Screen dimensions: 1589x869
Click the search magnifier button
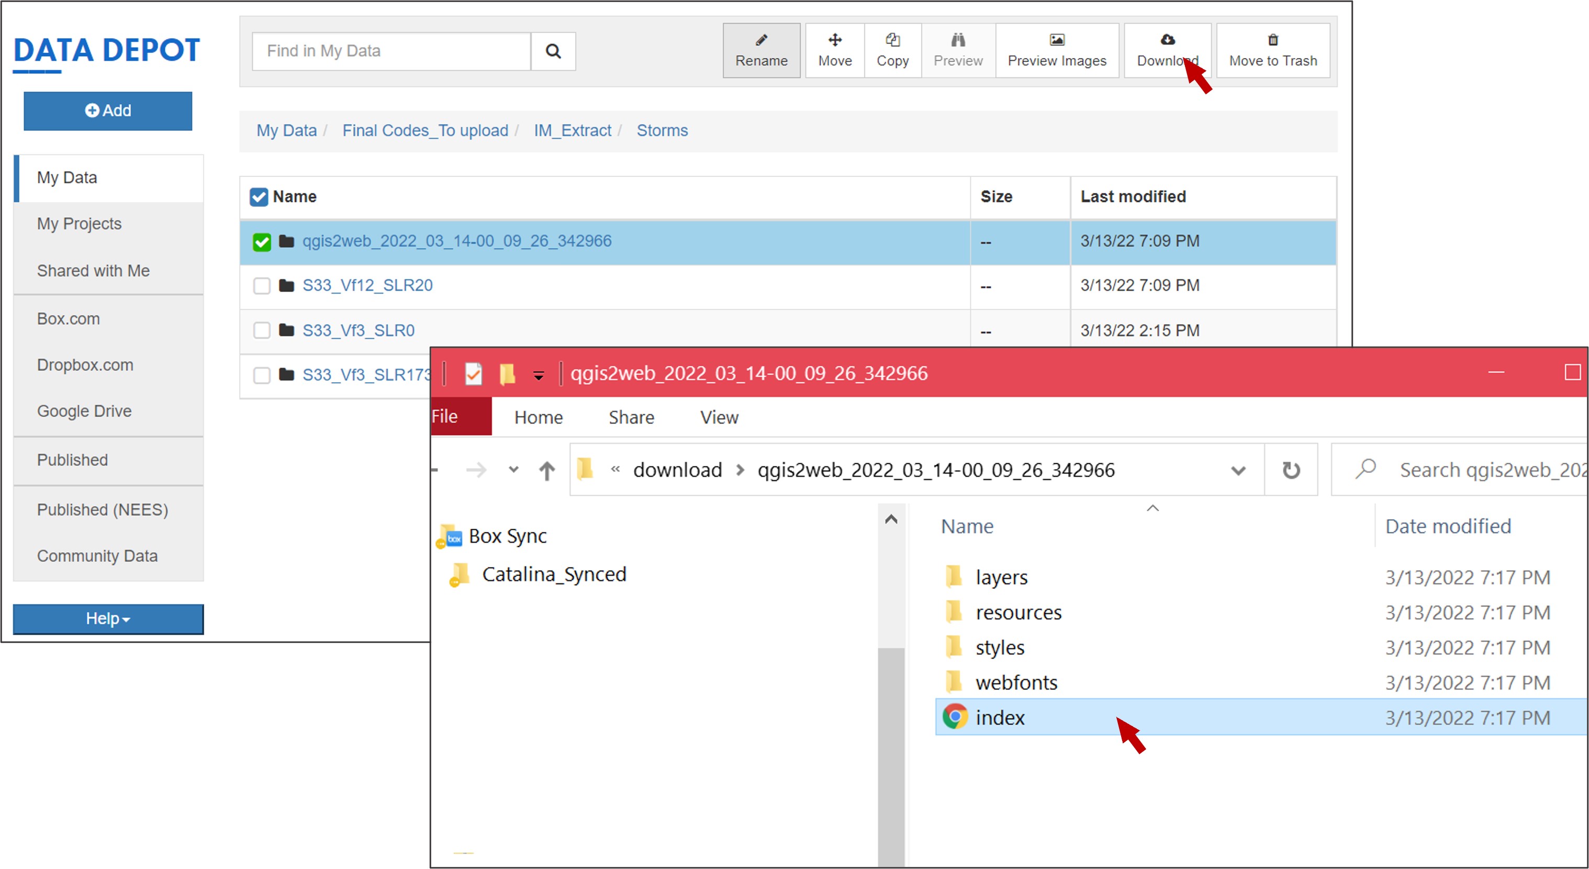pos(553,51)
